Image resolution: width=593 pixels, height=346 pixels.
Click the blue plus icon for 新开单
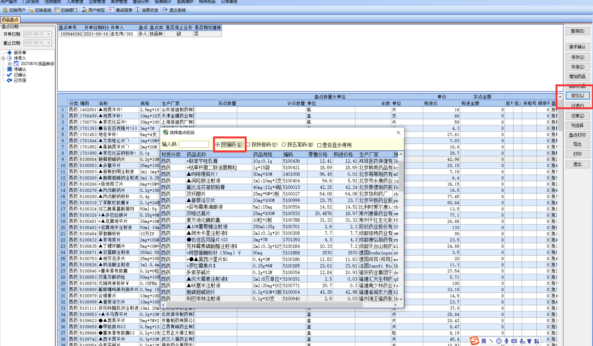pyautogui.click(x=10, y=53)
